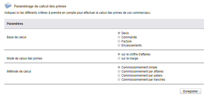
Task: Select the Devis radio button
Action: point(119,33)
